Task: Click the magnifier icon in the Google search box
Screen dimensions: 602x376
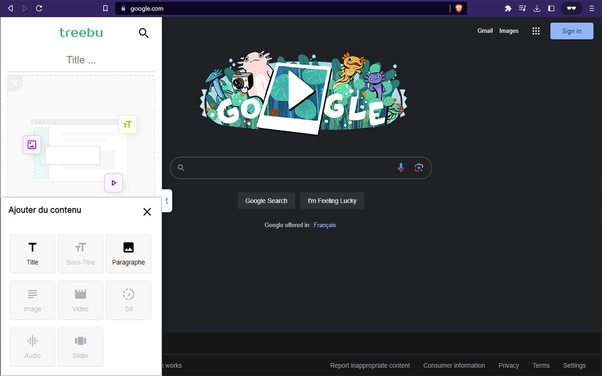Action: click(x=181, y=168)
